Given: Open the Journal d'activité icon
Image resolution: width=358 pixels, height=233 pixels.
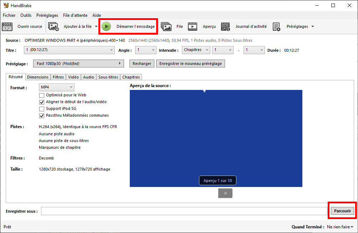Looking at the screenshot, I should coord(225,26).
